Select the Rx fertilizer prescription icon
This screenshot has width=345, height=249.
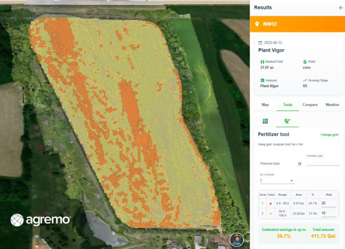pos(287,121)
